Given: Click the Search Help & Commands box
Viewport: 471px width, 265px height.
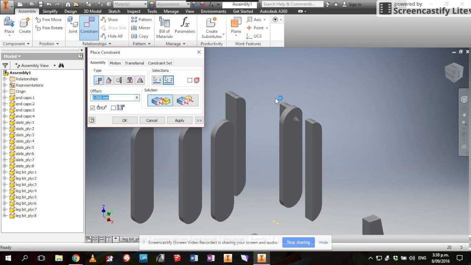Looking at the screenshot, I should pyautogui.click(x=293, y=4).
